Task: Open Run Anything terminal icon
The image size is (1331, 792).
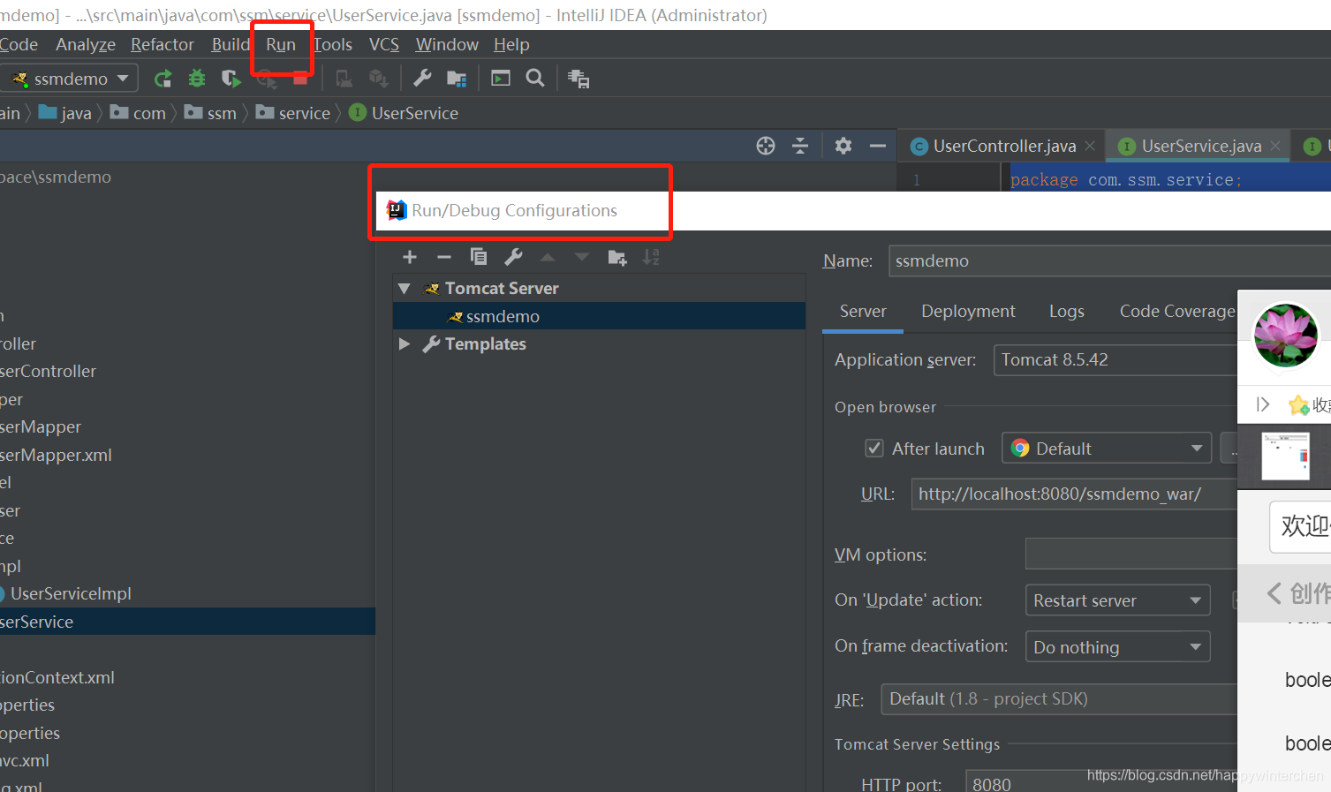Action: [501, 79]
